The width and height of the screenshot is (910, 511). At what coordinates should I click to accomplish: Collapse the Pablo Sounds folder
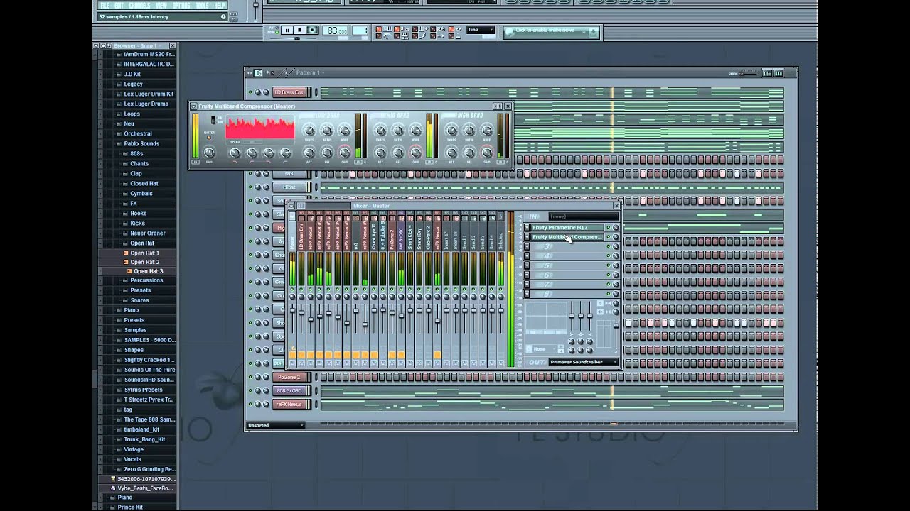(141, 143)
